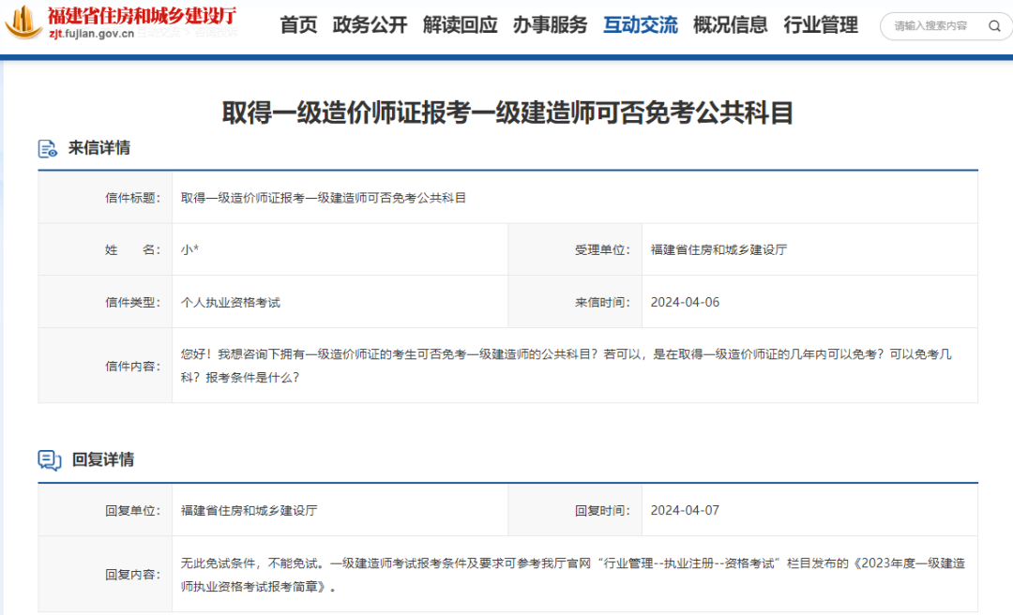
Task: Open the 行业管理 navigation entry
Action: click(821, 25)
